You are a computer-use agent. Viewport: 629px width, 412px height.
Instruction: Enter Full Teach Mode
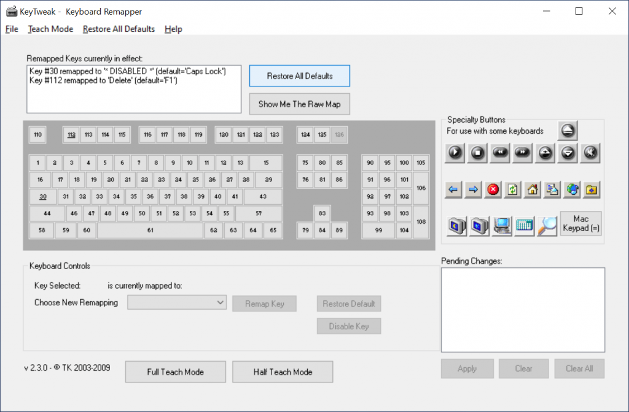[175, 372]
